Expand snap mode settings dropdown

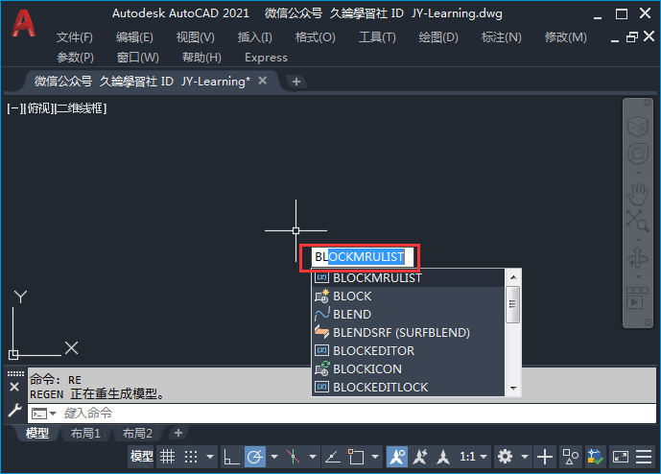tap(210, 457)
